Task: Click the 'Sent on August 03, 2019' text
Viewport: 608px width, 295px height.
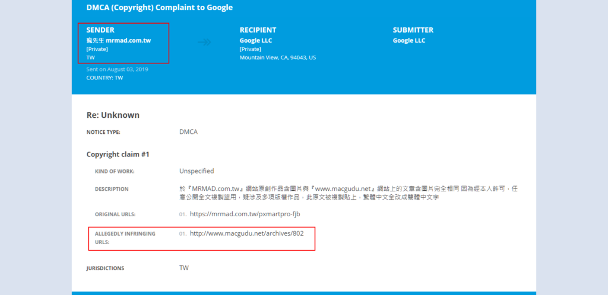Action: [x=117, y=69]
